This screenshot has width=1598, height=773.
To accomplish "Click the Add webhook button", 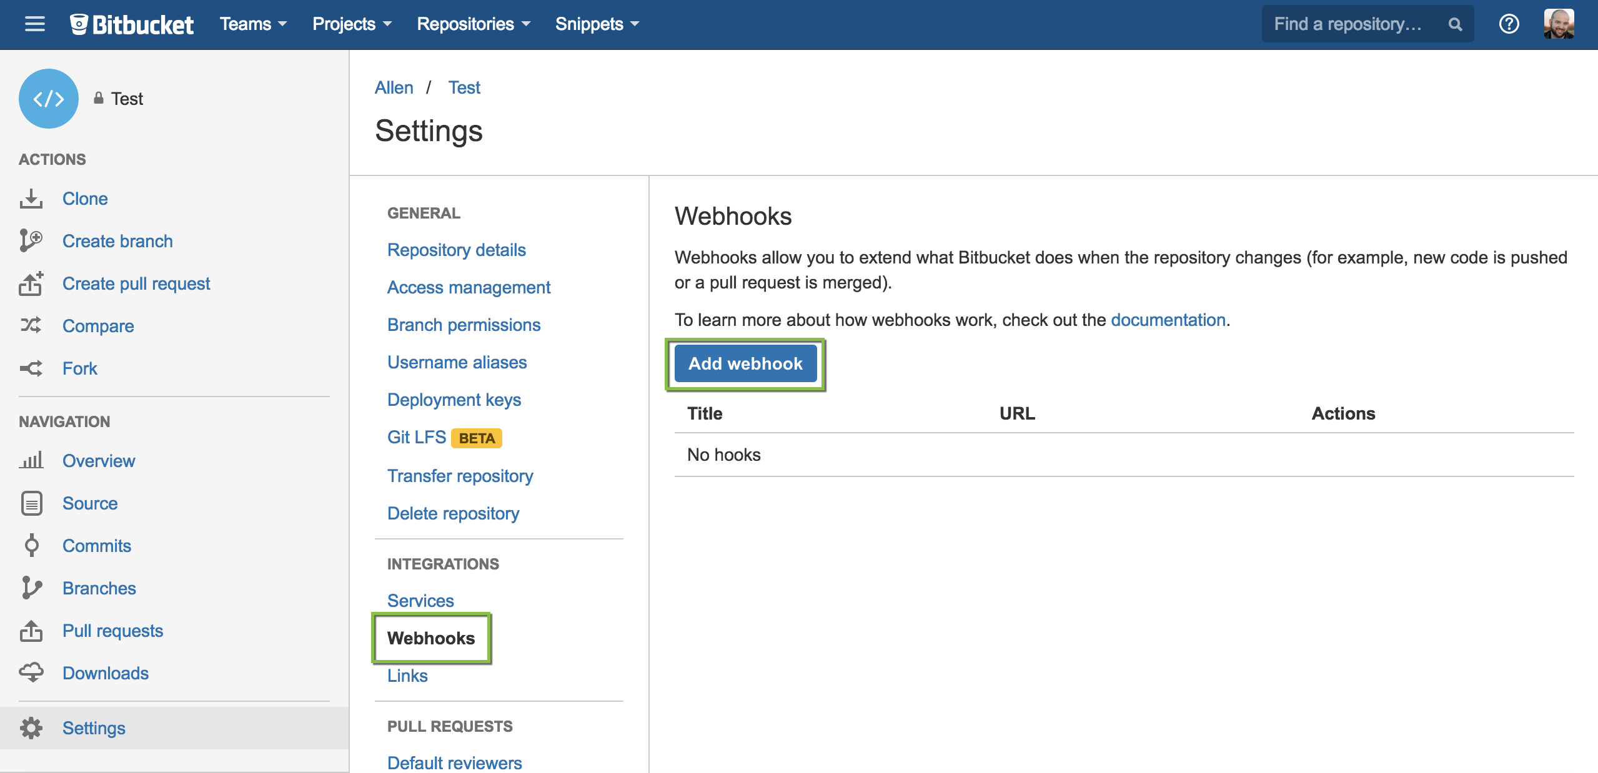I will click(745, 363).
